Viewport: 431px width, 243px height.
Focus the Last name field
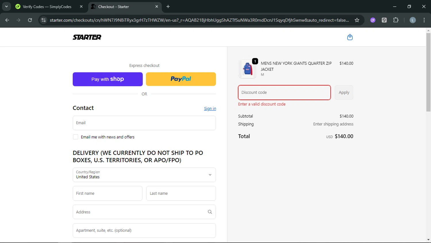click(181, 193)
